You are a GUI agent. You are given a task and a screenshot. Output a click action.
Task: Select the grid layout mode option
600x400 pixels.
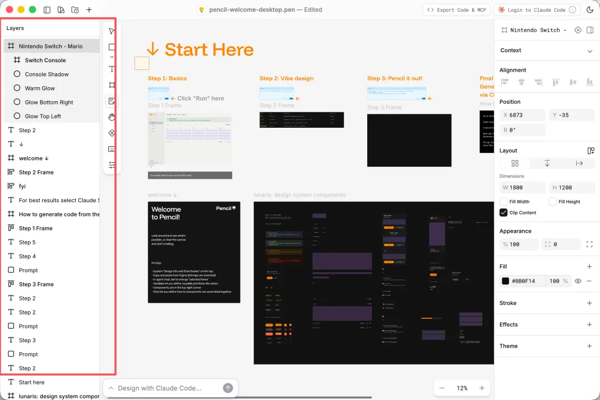click(515, 163)
